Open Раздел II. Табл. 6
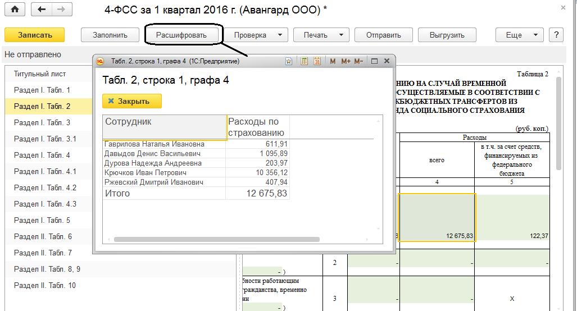Image resolution: width=577 pixels, height=311 pixels. [x=43, y=237]
